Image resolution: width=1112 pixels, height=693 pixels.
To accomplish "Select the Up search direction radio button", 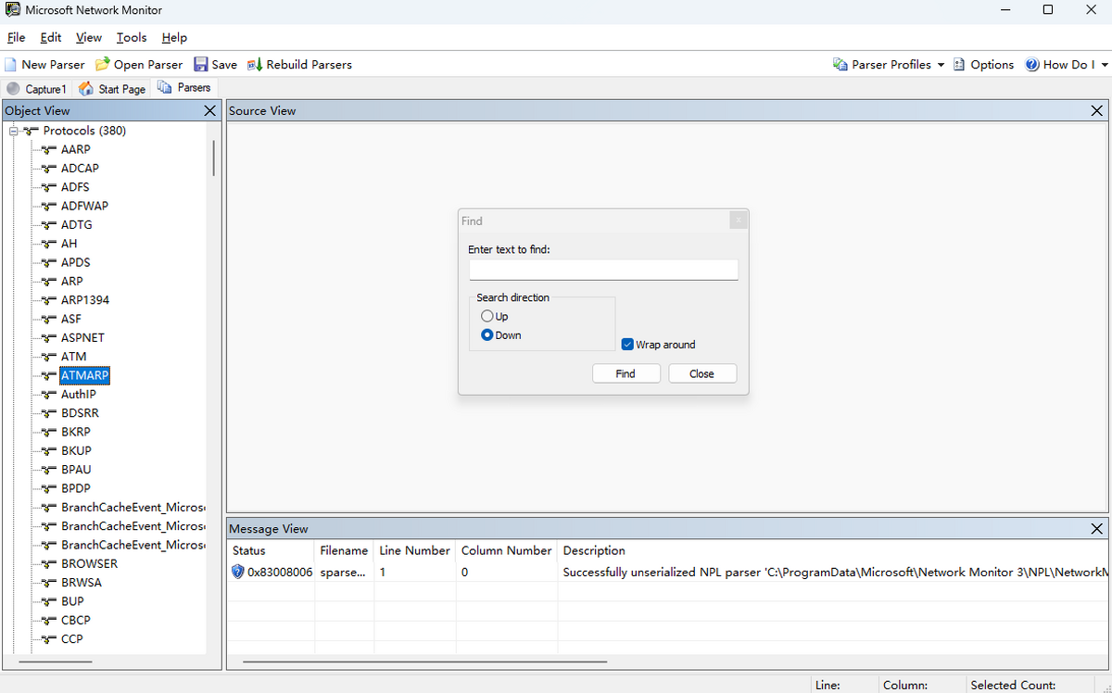I will point(487,317).
